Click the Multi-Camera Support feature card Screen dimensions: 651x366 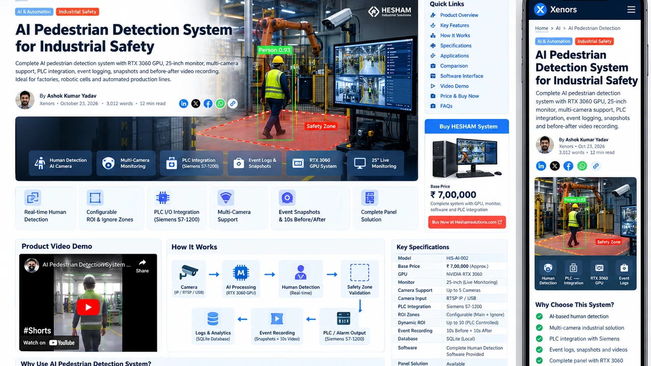[x=238, y=207]
